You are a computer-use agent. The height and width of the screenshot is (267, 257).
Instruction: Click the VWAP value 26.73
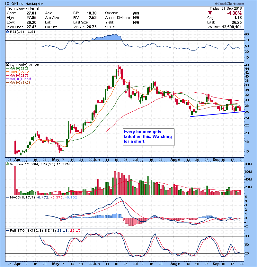[x=92, y=27]
